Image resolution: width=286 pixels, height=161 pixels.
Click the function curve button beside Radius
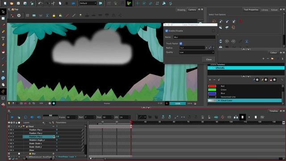pyautogui.click(x=210, y=48)
